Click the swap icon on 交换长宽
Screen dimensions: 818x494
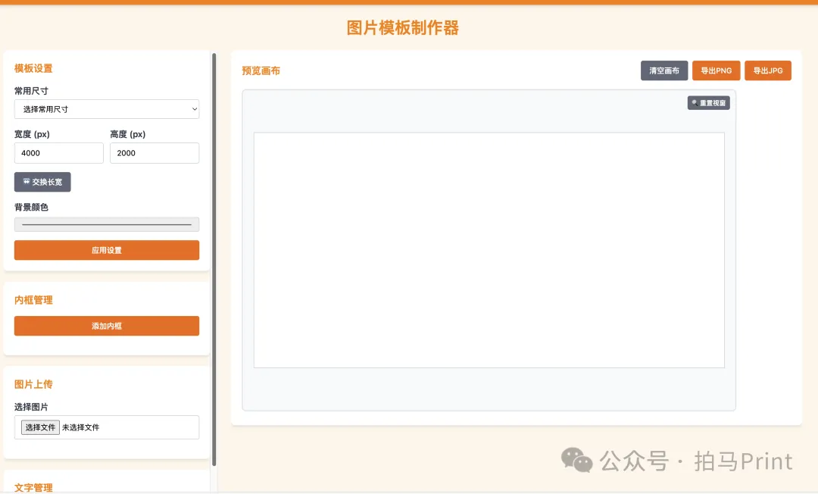coord(27,182)
